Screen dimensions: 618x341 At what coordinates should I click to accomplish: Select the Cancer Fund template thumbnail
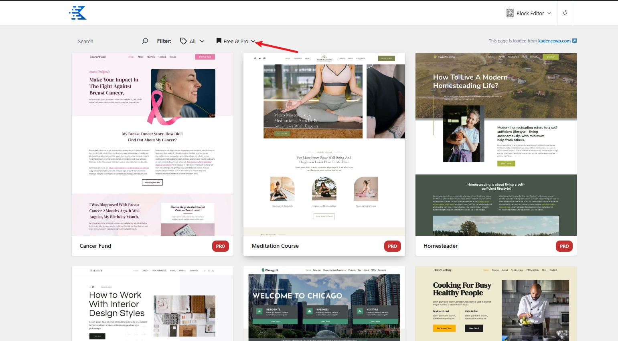152,144
